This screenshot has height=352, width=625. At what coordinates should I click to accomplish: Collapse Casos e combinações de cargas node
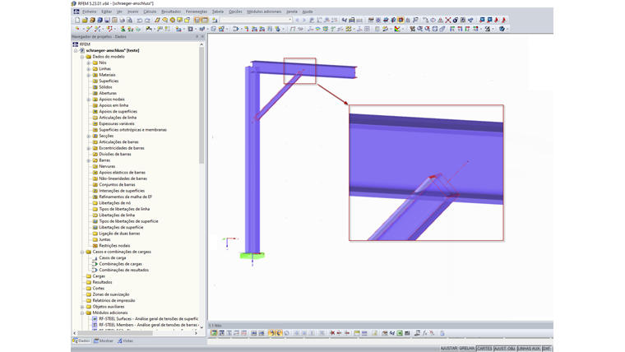coord(82,252)
